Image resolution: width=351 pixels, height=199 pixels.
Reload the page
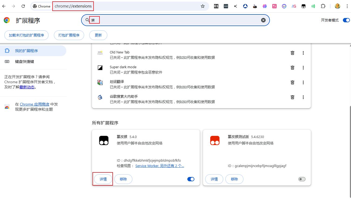coord(23,6)
